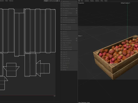The width and height of the screenshot is (138, 103).
Task: Open settings gear for Set UVW/Item Projection
Action: click(76, 9)
